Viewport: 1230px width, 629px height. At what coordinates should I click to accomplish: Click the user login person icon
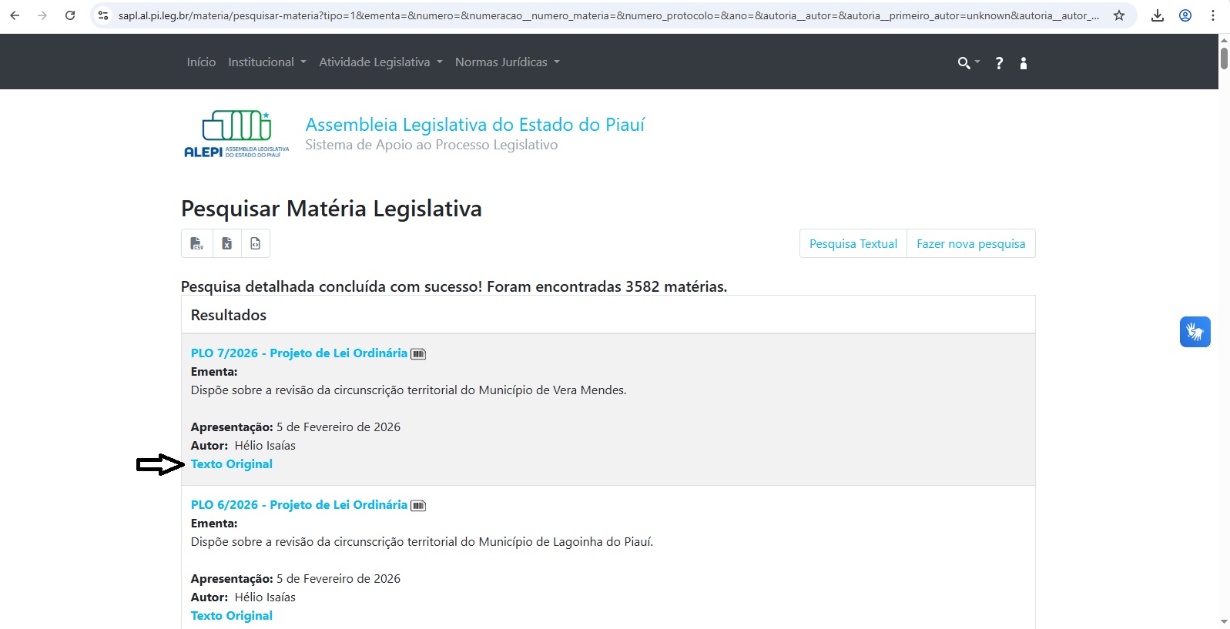[1024, 63]
